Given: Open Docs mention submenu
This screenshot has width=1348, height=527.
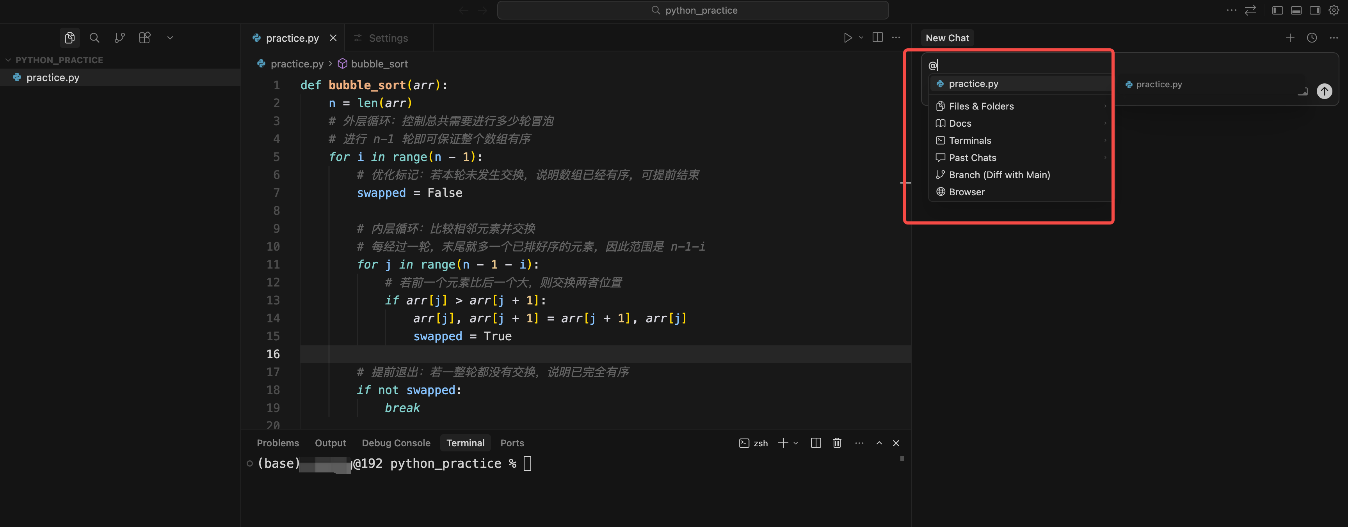Looking at the screenshot, I should coord(1021,124).
